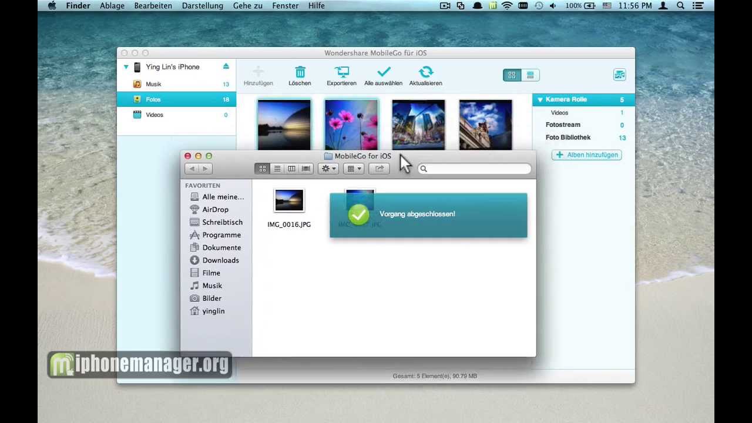The image size is (752, 423).
Task: Select Fotos in MobileGo sidebar
Action: click(176, 99)
